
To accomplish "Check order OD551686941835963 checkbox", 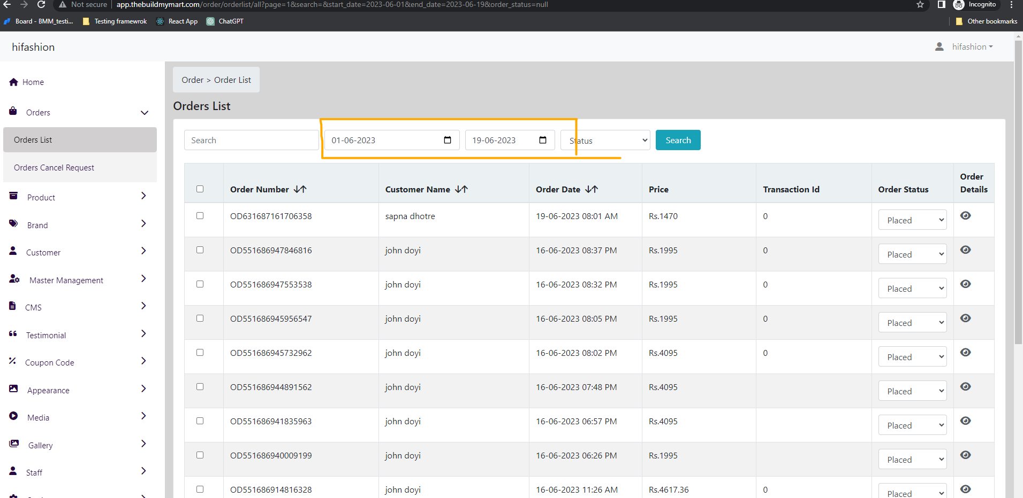I will click(x=200, y=421).
